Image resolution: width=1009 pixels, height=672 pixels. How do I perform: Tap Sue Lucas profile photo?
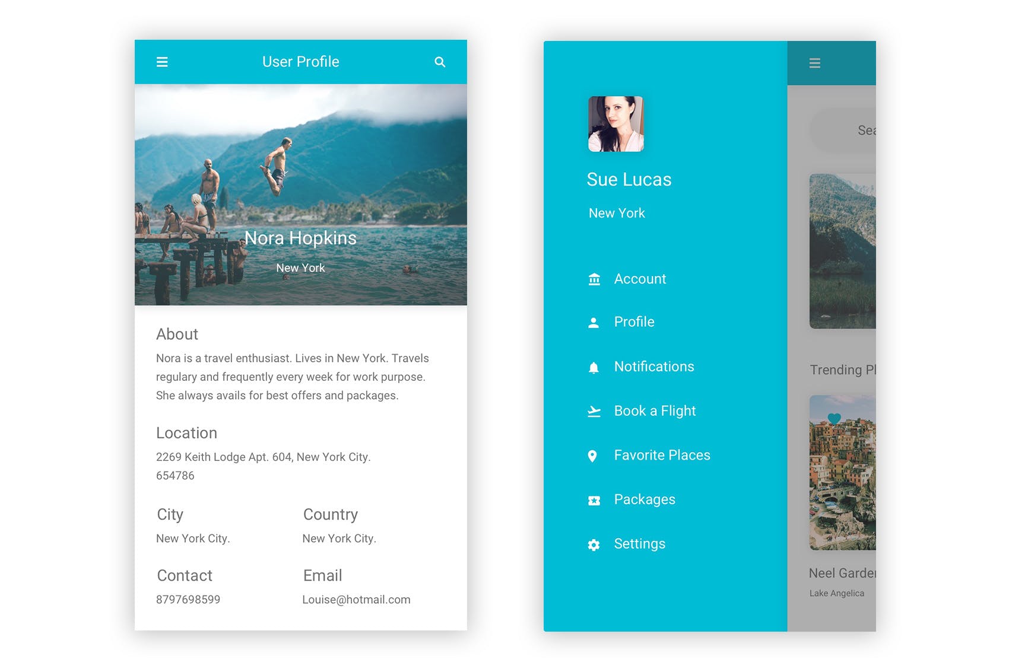[x=615, y=123]
